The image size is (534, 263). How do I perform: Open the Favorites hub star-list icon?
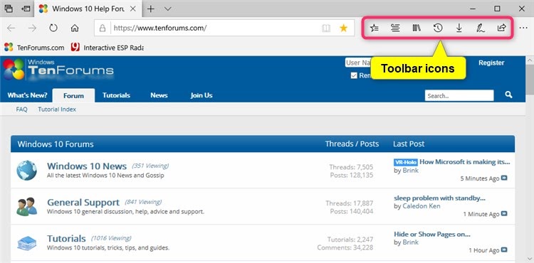click(x=375, y=28)
